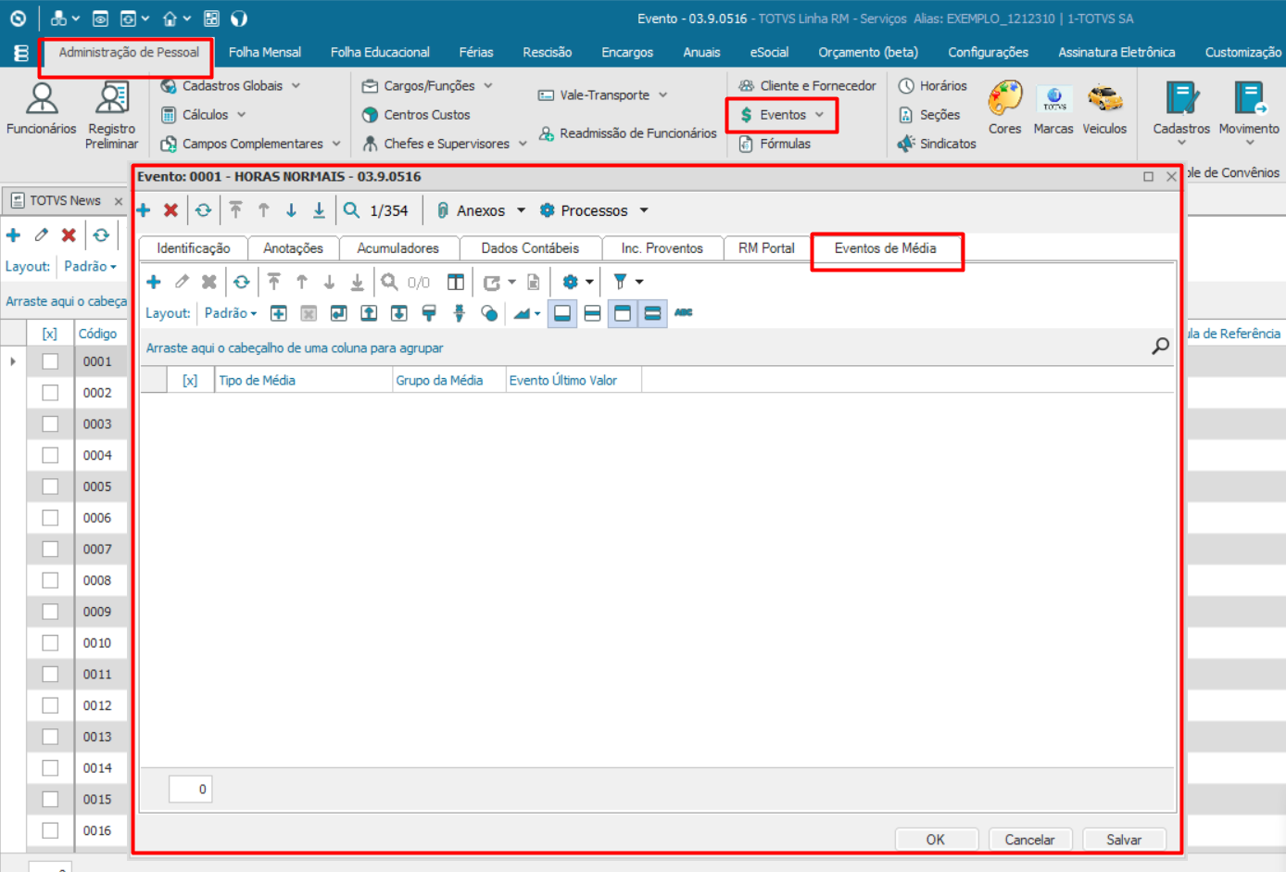Tick the checkbox for row 0016
1286x872 pixels.
pyautogui.click(x=50, y=830)
